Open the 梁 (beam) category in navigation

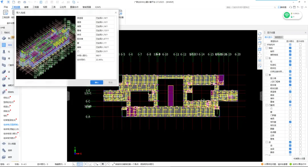(x=9, y=72)
